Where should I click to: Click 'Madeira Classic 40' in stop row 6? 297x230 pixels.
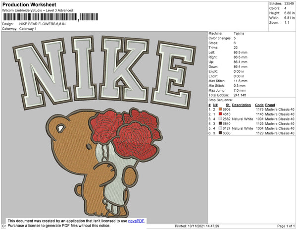280,133
